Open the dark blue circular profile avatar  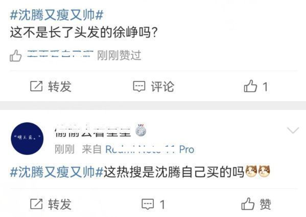pyautogui.click(x=27, y=139)
